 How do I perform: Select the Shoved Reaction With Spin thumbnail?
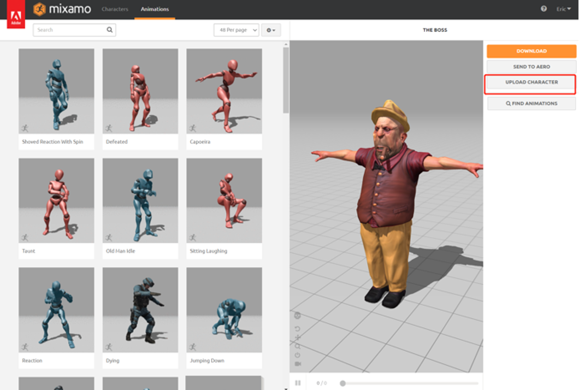coord(56,91)
